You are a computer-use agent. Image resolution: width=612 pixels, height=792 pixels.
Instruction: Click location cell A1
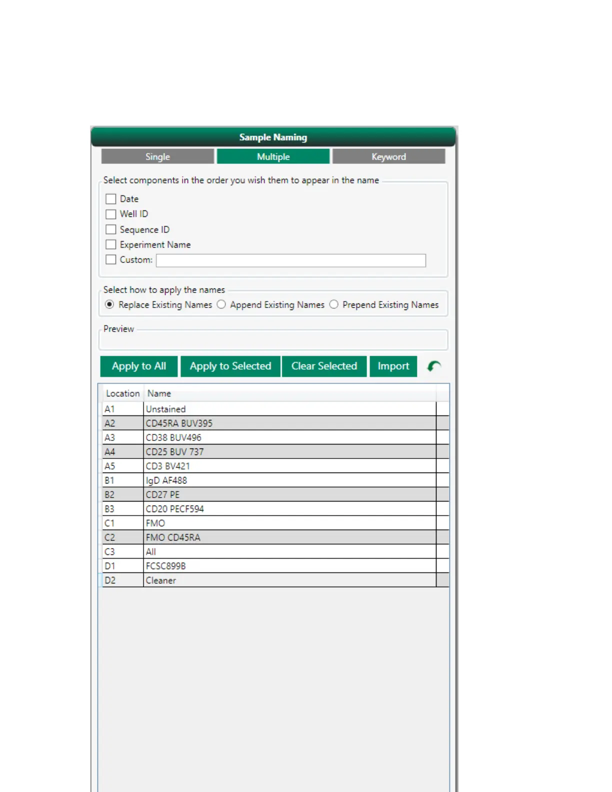point(123,409)
